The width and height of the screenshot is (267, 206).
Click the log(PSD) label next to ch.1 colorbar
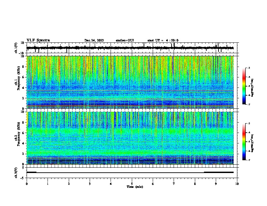(253, 88)
